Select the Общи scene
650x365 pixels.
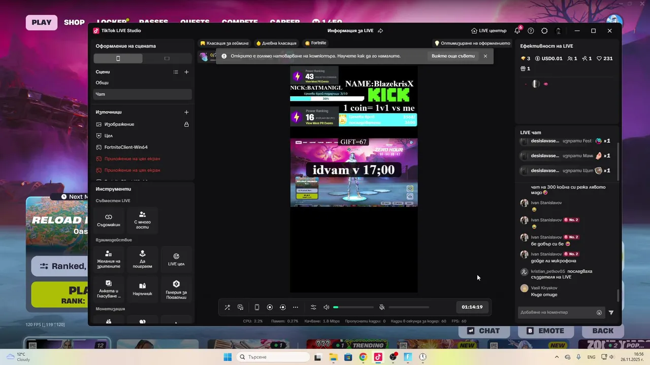tap(142, 83)
